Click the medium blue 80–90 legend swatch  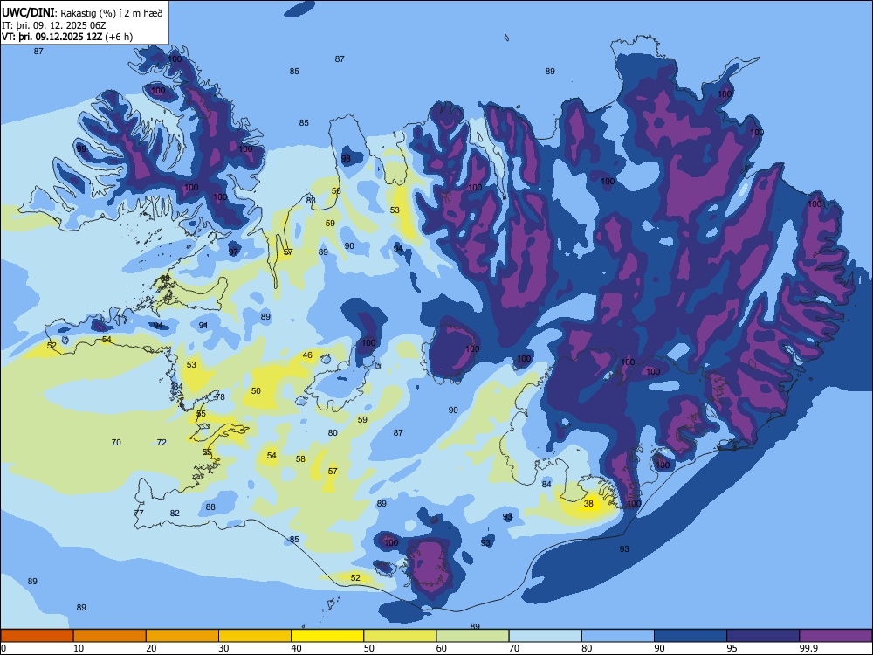(x=618, y=636)
